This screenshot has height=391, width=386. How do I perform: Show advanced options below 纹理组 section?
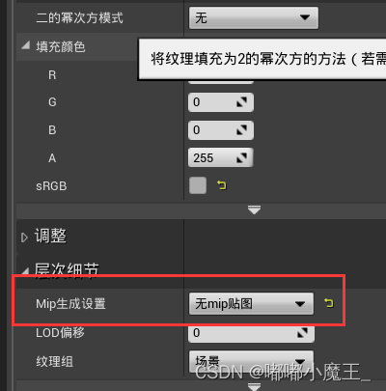[x=254, y=386]
